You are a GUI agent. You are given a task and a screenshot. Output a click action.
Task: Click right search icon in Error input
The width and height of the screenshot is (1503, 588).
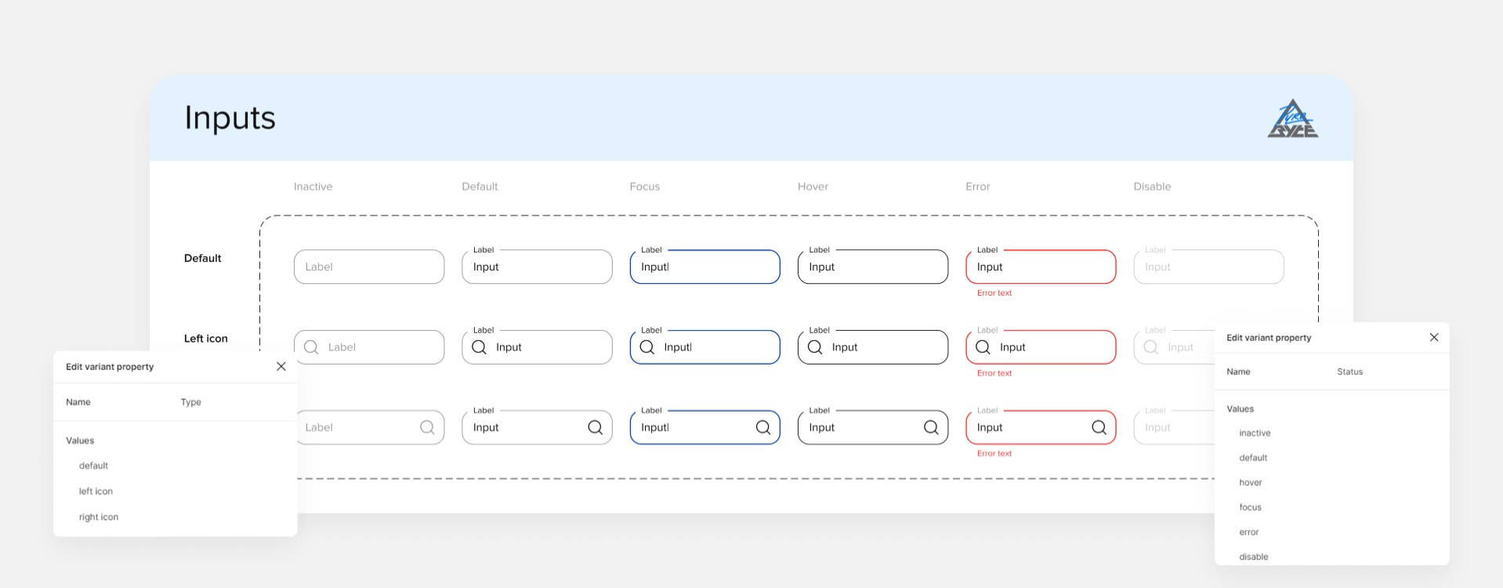(1099, 427)
